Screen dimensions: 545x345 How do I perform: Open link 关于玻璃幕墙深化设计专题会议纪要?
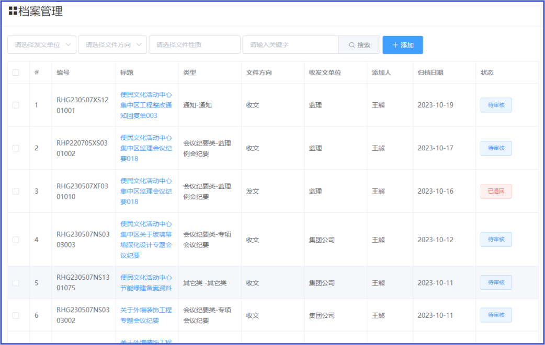pos(146,240)
